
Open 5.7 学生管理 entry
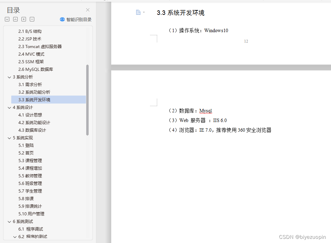coord(30,191)
